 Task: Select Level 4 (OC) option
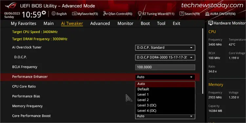pyautogui.click(x=165, y=111)
